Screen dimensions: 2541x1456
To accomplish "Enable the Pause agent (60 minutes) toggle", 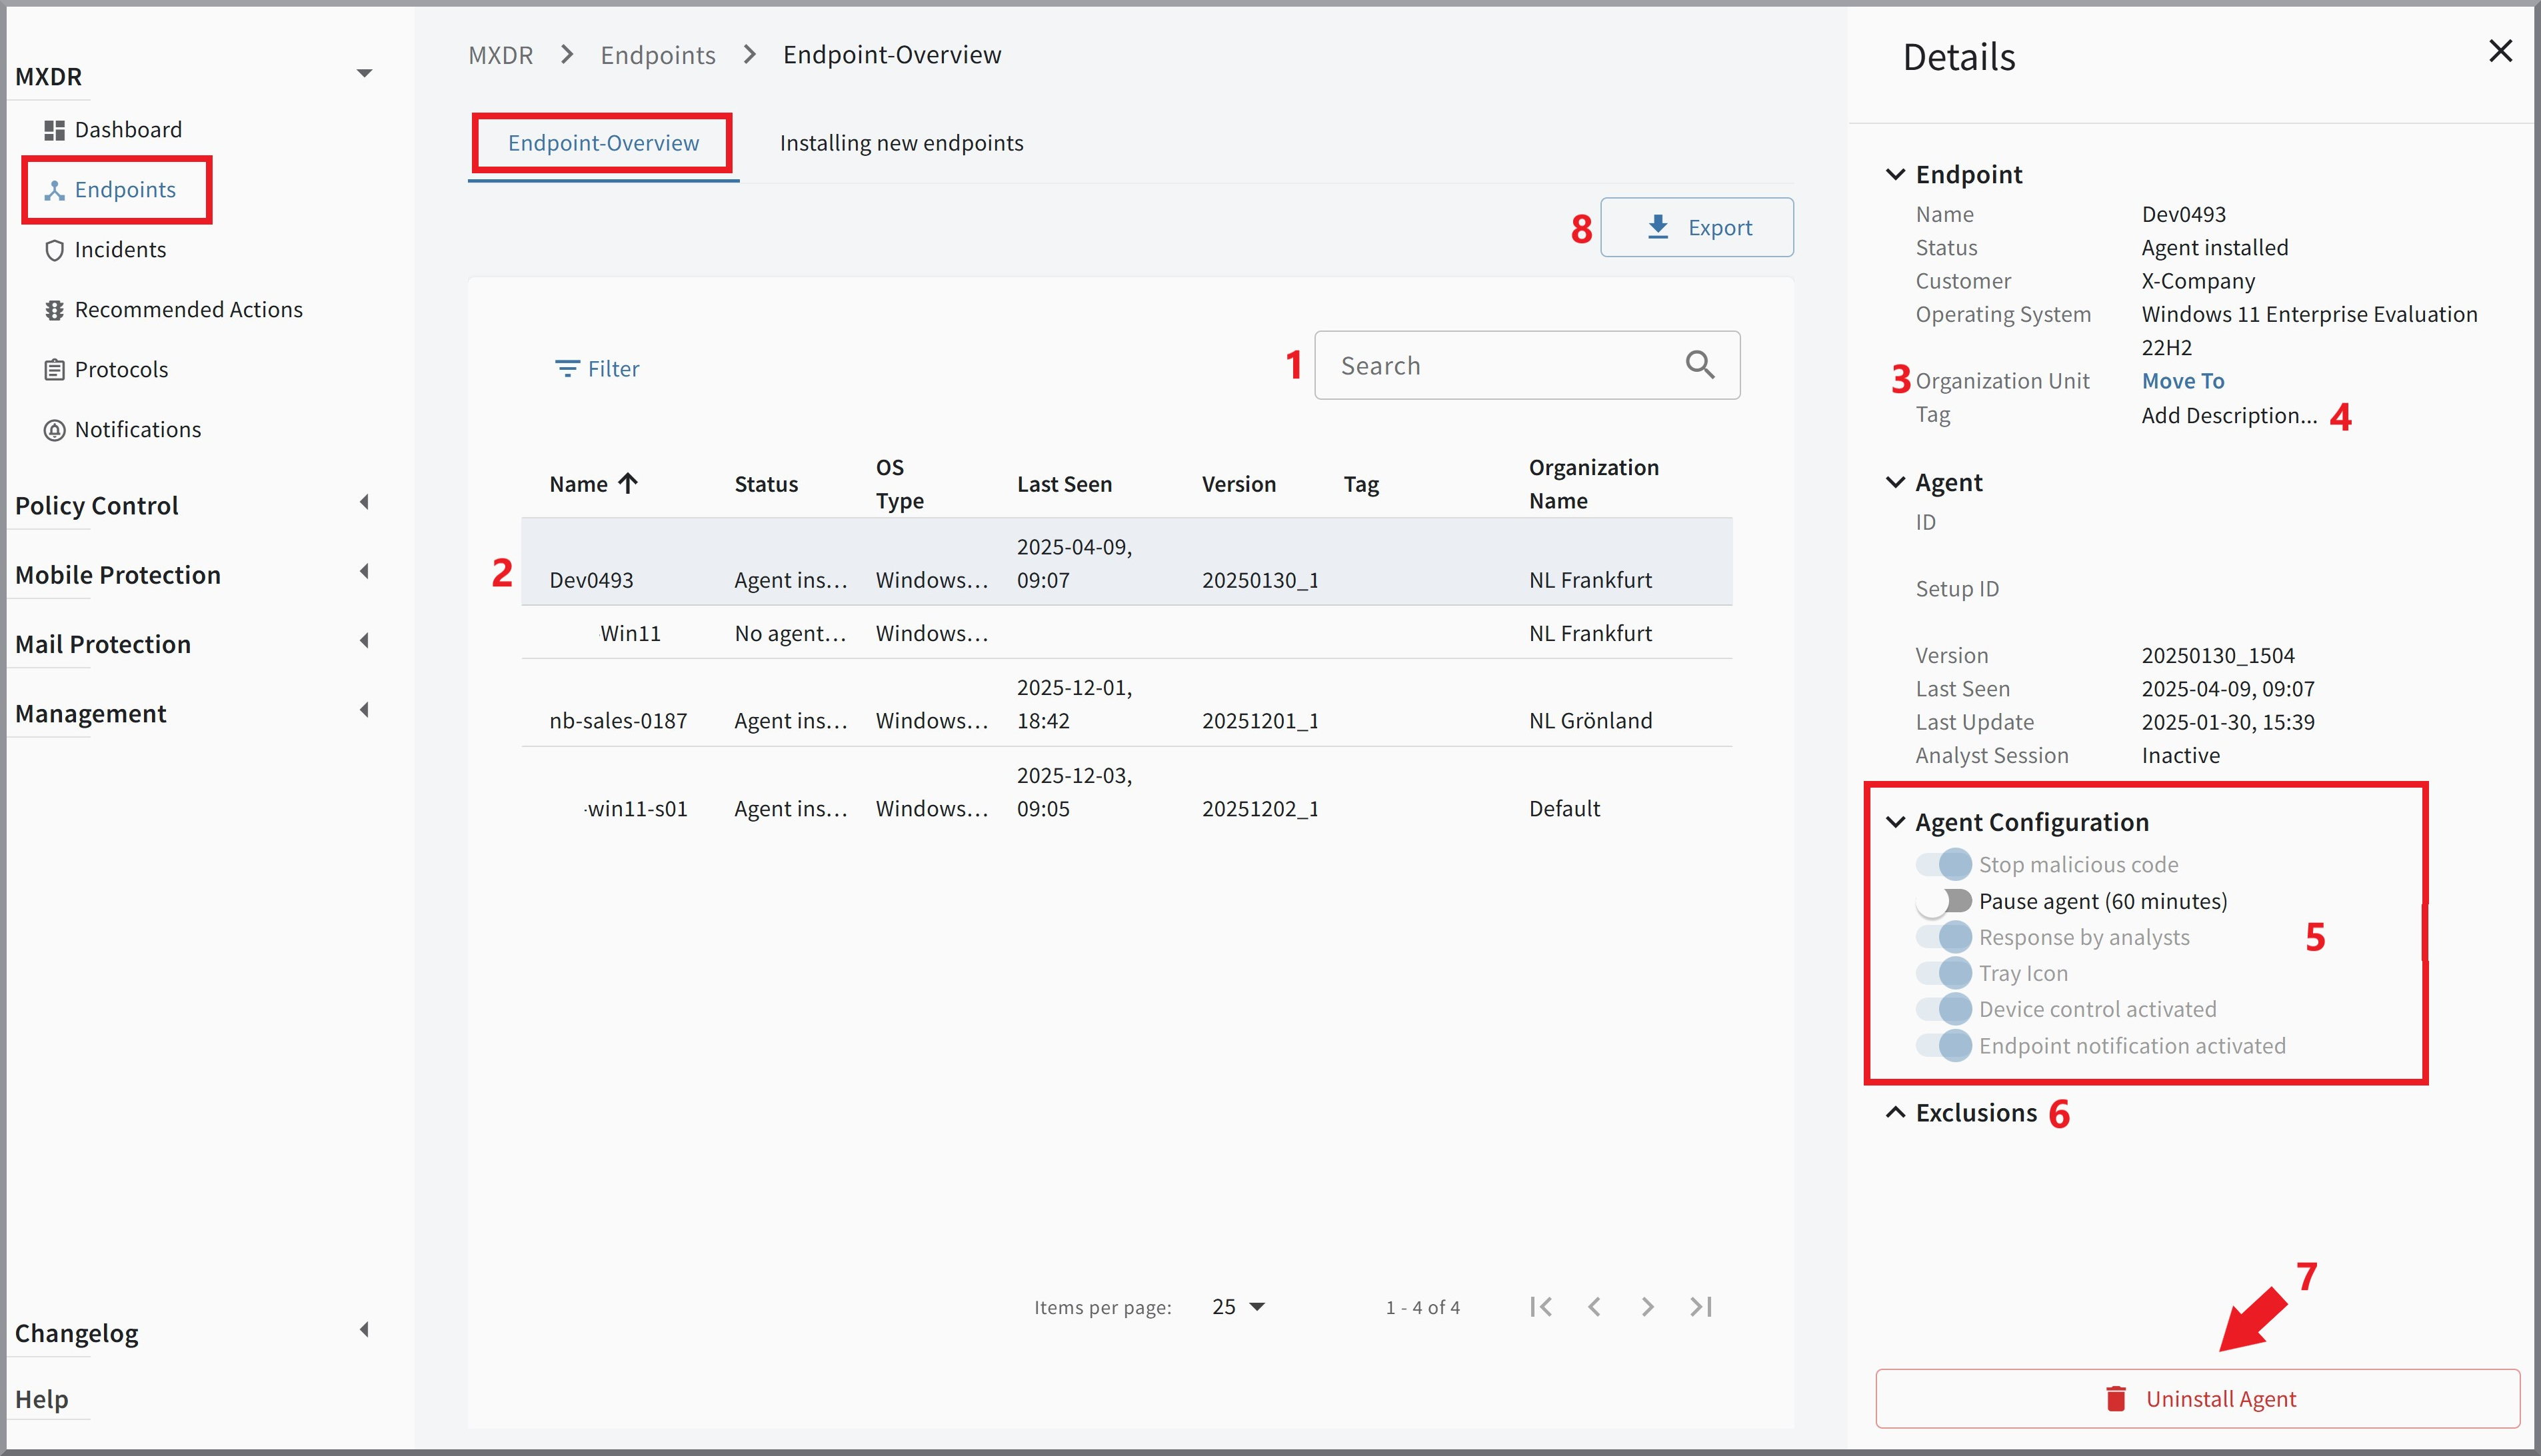I will tap(1944, 900).
